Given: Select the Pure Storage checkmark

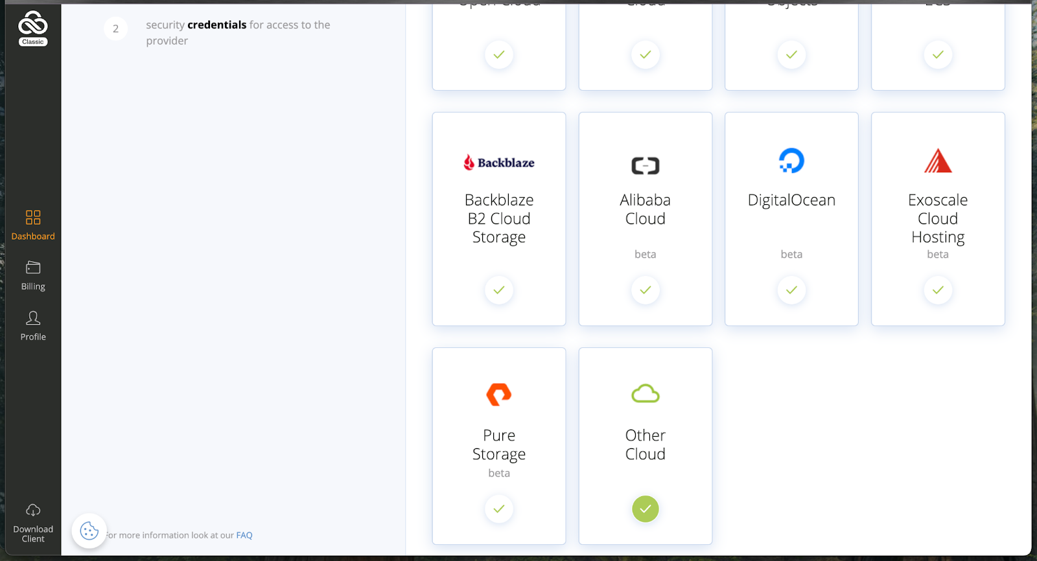Looking at the screenshot, I should [x=499, y=509].
